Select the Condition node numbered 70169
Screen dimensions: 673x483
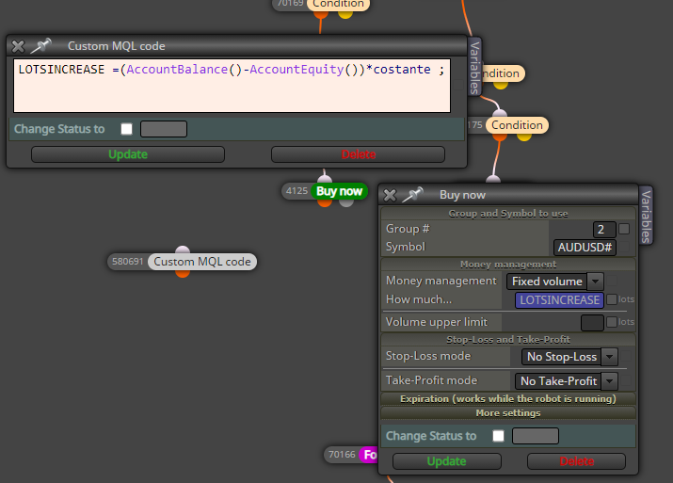338,5
